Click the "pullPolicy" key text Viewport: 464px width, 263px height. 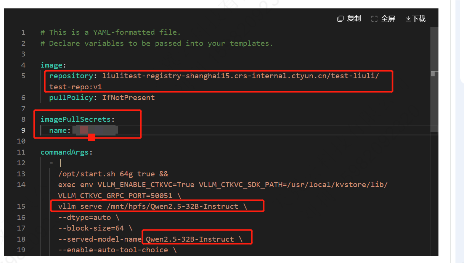pyautogui.click(x=71, y=97)
